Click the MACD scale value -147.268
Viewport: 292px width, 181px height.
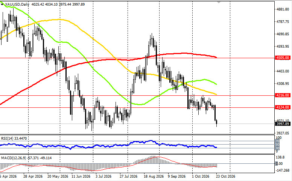click(283, 170)
